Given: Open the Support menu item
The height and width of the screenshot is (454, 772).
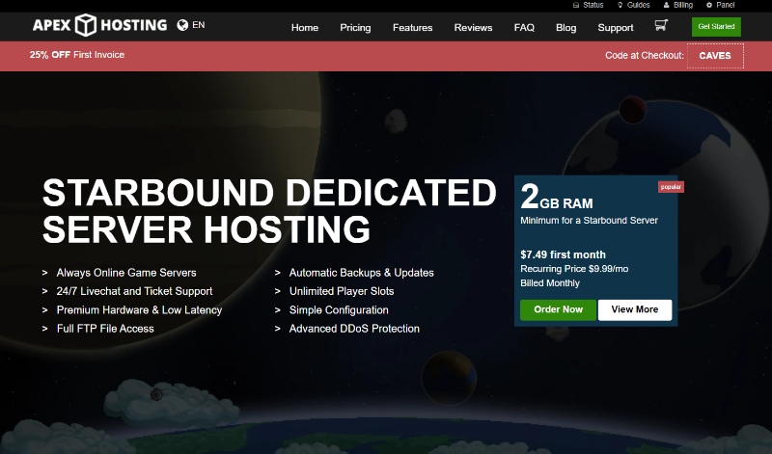Looking at the screenshot, I should point(616,28).
